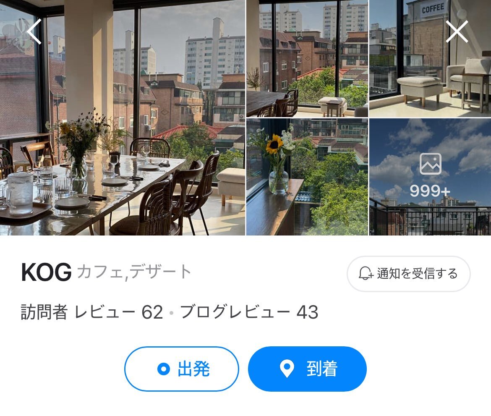Click the location pin icon on 到着
The height and width of the screenshot is (416, 491).
click(287, 369)
